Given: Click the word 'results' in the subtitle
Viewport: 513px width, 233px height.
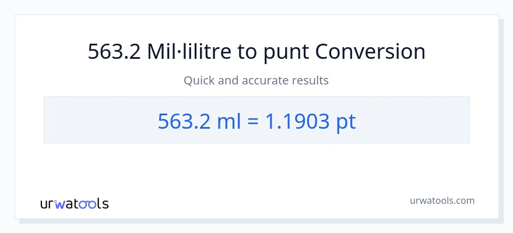Looking at the screenshot, I should tap(312, 80).
